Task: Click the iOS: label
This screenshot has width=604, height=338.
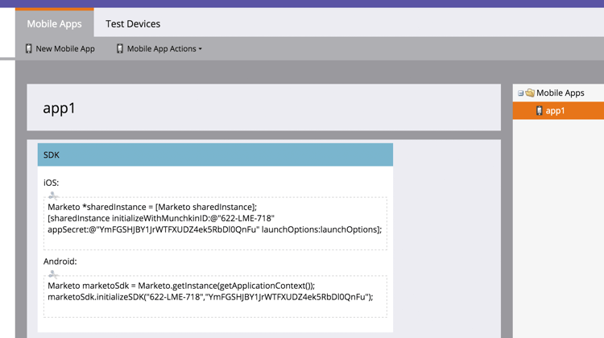Action: coord(51,183)
